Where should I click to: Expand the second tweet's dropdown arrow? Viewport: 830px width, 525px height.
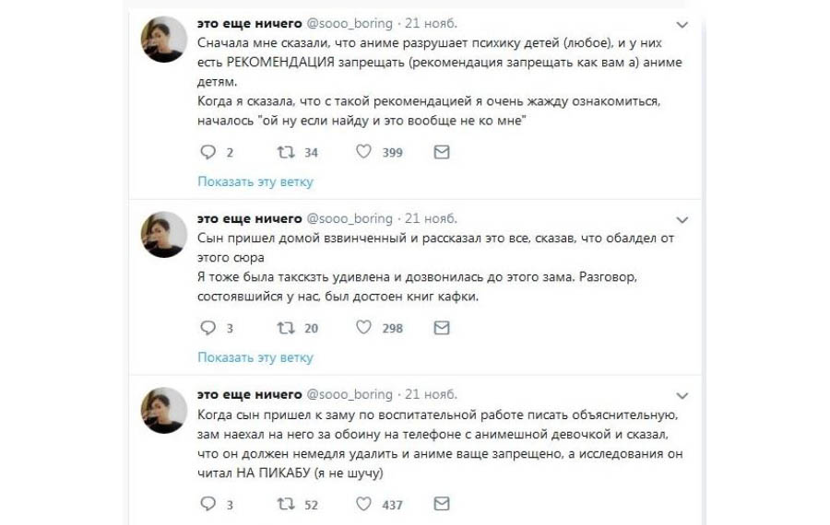tap(682, 219)
